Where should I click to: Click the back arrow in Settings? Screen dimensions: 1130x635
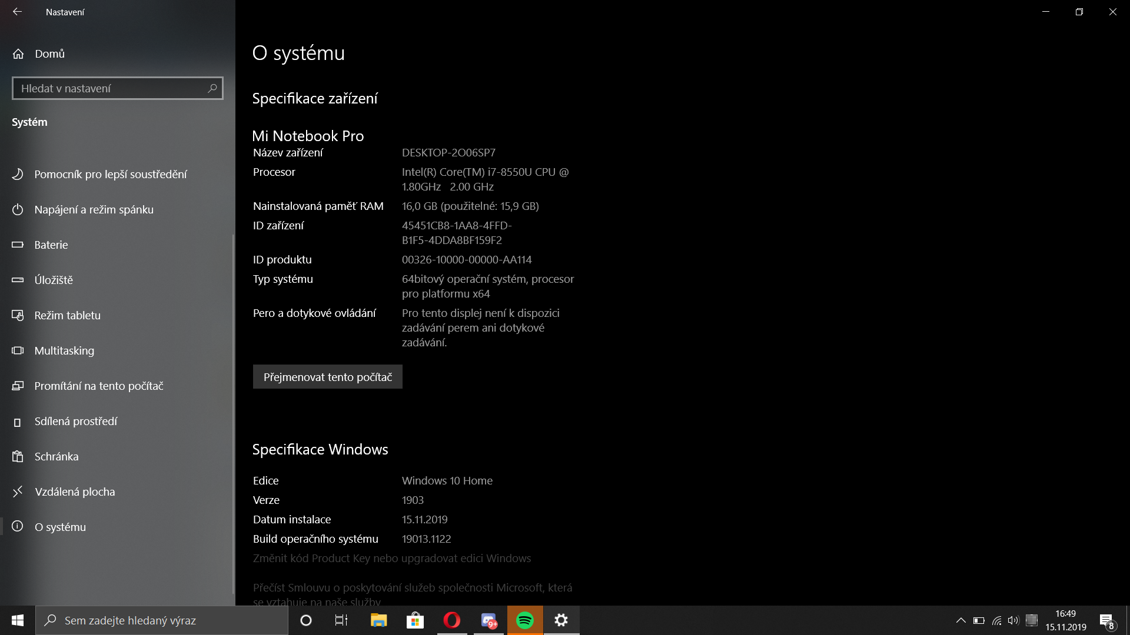(18, 12)
